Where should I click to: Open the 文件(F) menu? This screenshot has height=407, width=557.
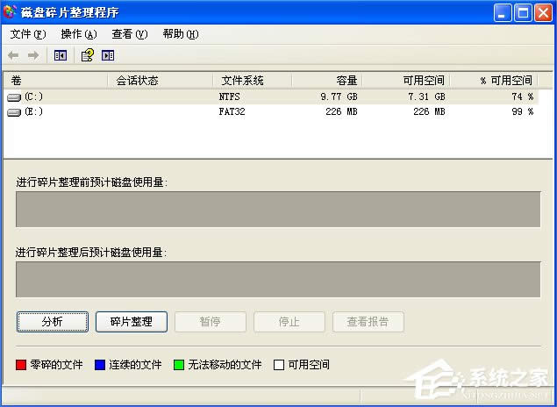coord(28,34)
